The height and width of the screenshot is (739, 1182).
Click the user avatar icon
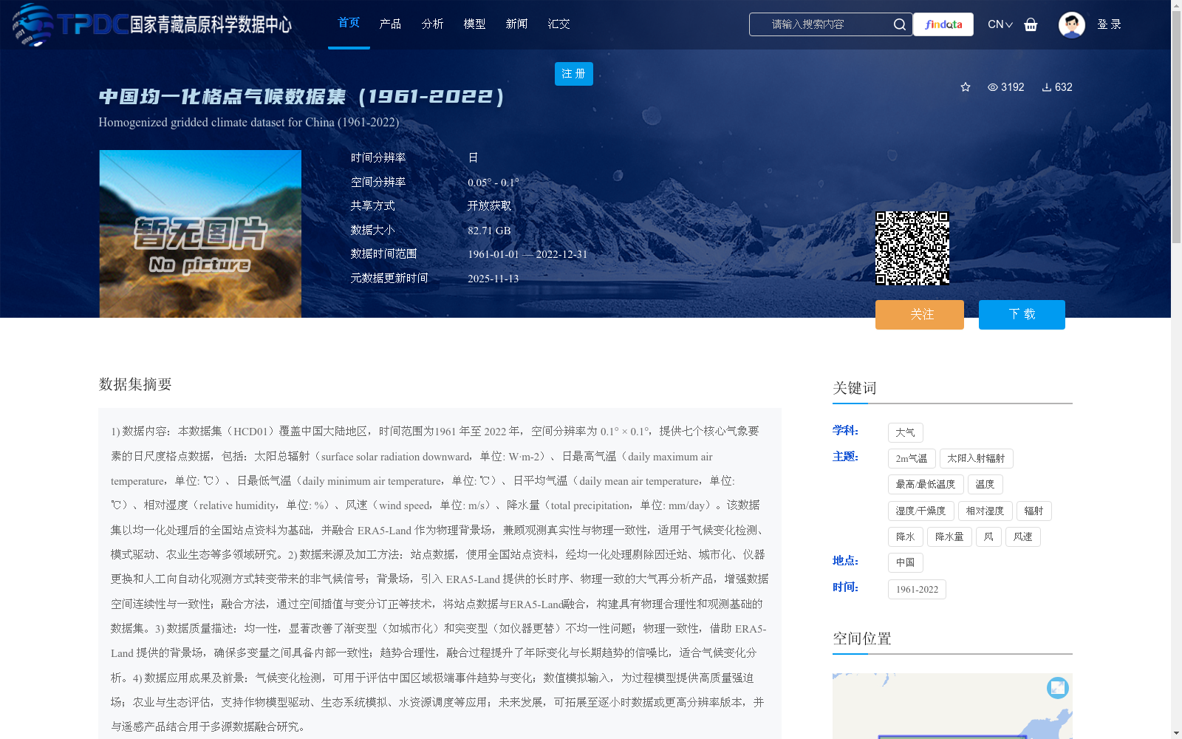1071,24
